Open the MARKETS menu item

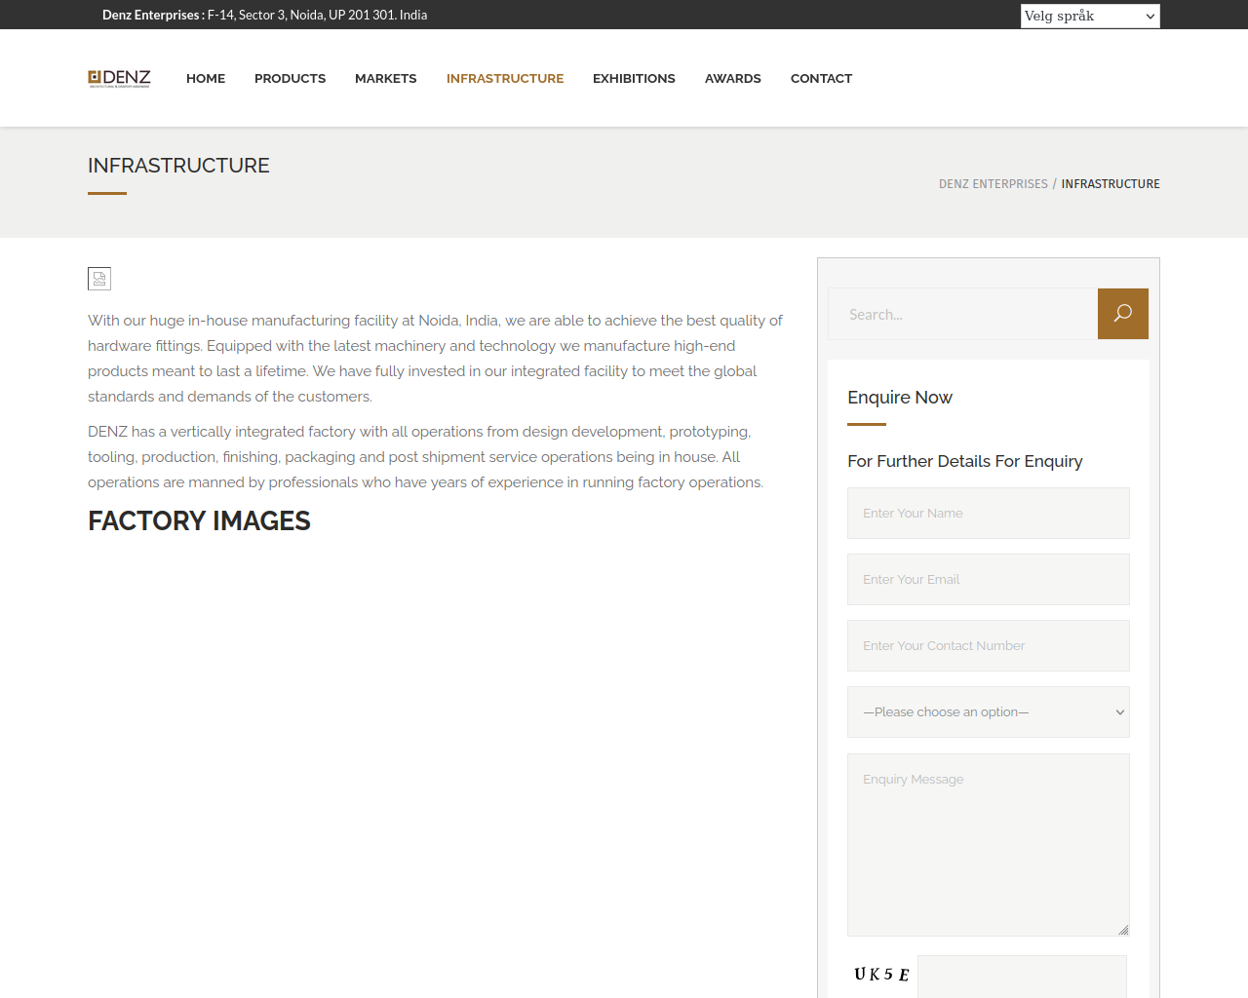coord(386,78)
